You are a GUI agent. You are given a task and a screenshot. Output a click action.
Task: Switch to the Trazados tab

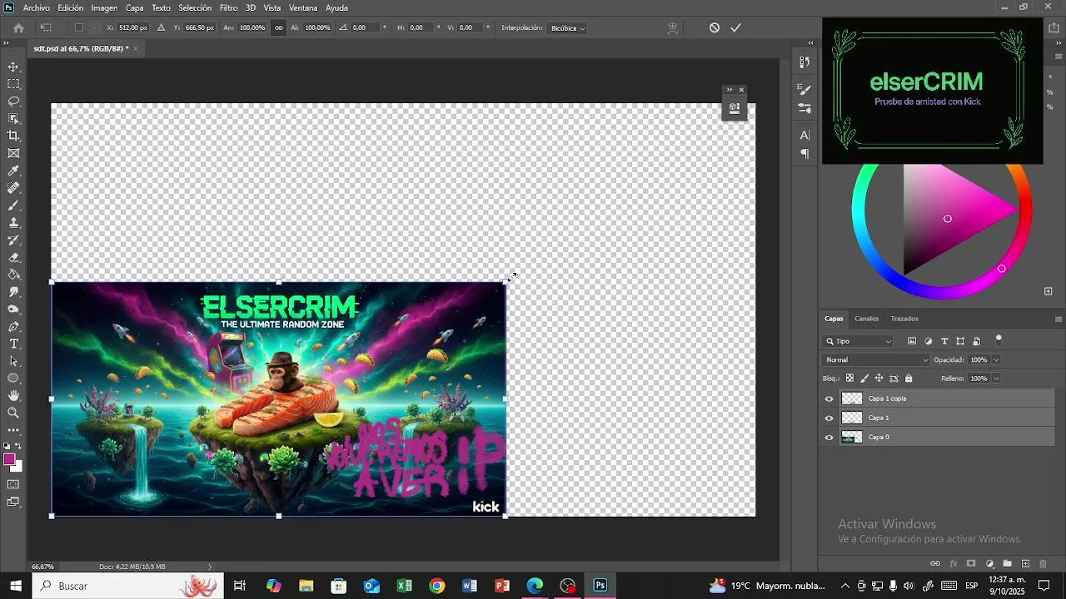904,319
